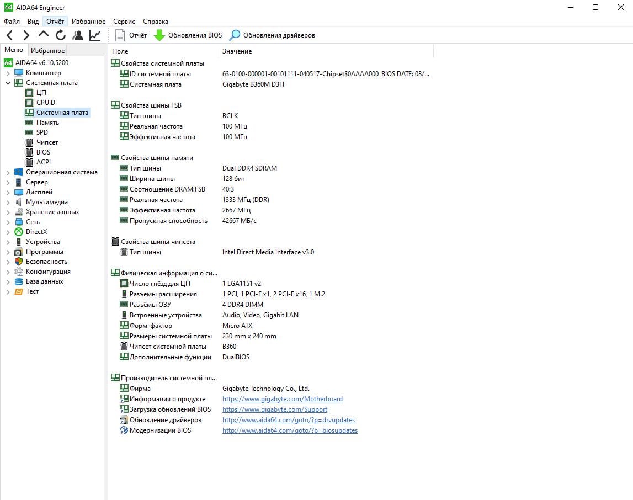Switch to the Меню sidebar tab

click(x=14, y=50)
